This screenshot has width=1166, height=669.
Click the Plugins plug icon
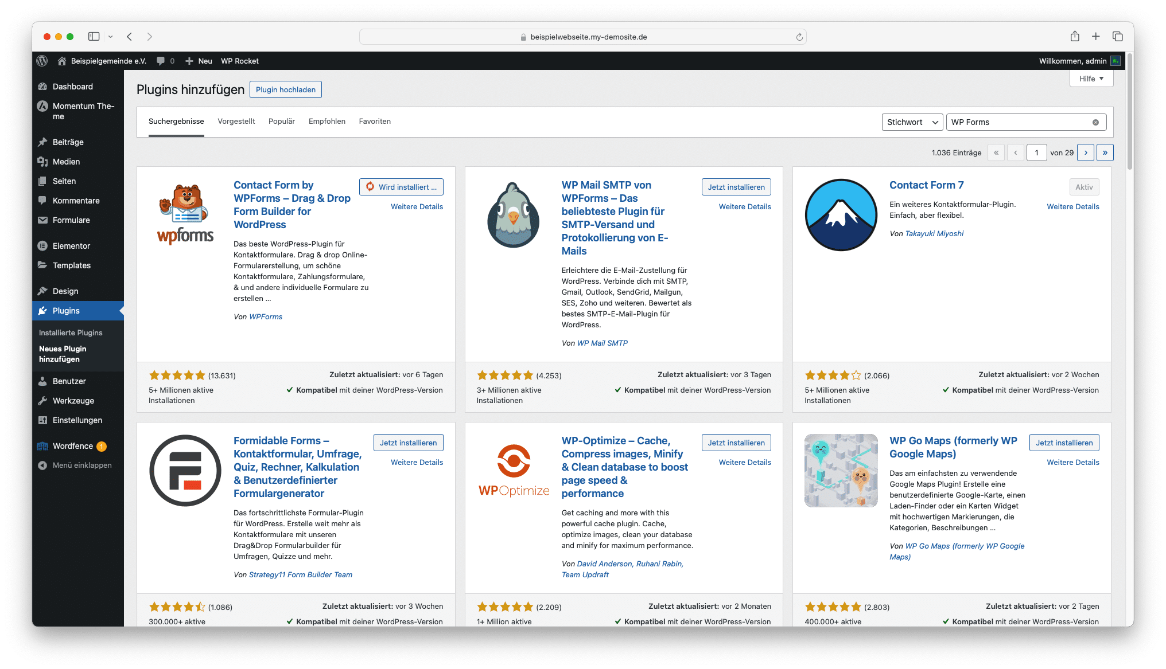pyautogui.click(x=42, y=311)
